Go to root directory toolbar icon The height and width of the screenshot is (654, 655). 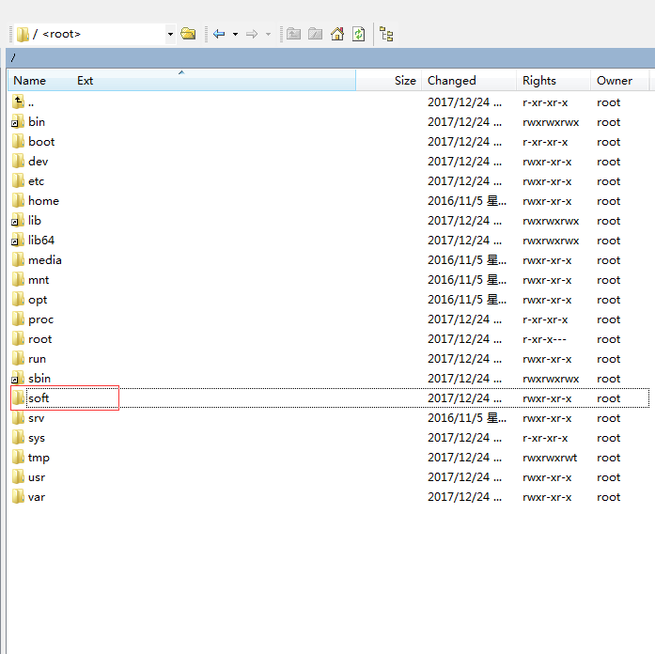[x=316, y=34]
